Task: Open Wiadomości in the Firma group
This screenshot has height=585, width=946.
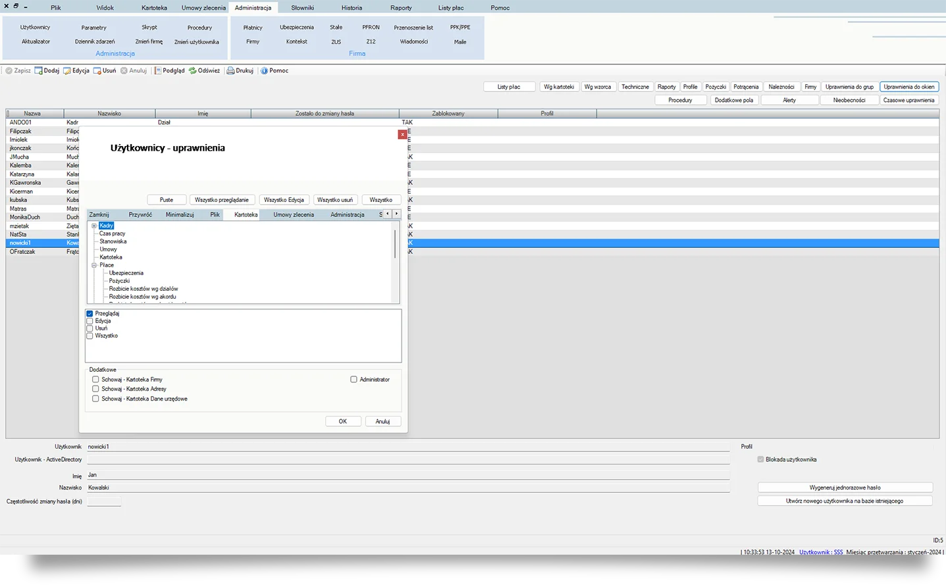Action: (x=413, y=41)
